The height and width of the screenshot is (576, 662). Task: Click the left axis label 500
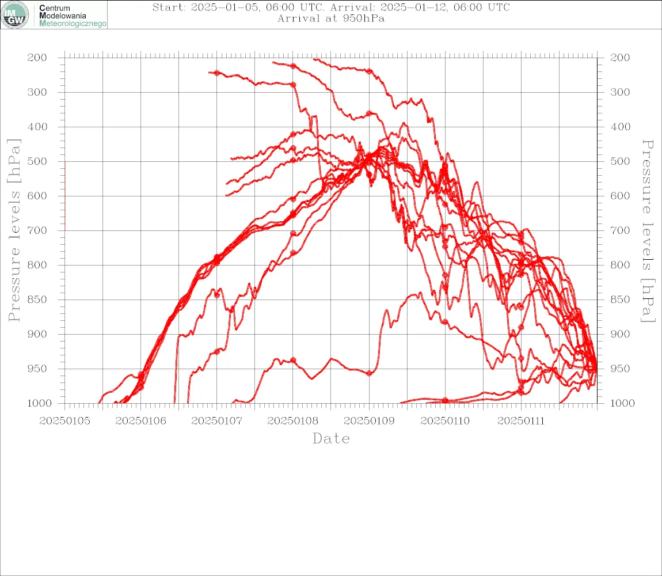point(37,161)
